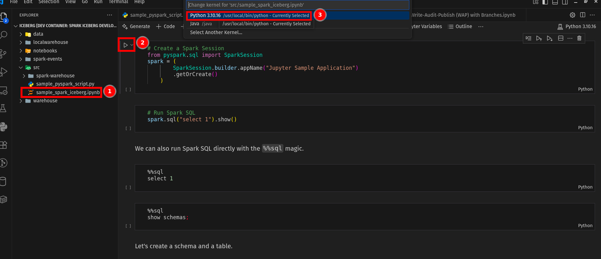Open the Testing flask icon

tap(4, 108)
